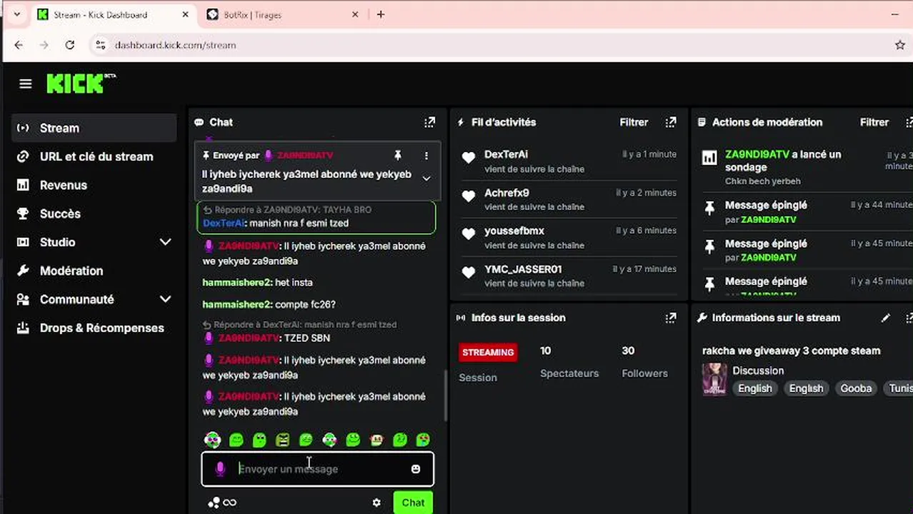
Task: Click ZA9NDI9ATV a lancé un sondage entry
Action: click(x=806, y=166)
